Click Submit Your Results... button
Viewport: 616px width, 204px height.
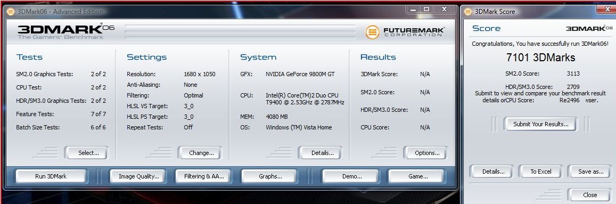(540, 124)
